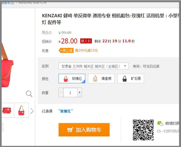The image size is (181, 147).
Task: Select the 玫瑰红 color option
Action: (x=72, y=79)
